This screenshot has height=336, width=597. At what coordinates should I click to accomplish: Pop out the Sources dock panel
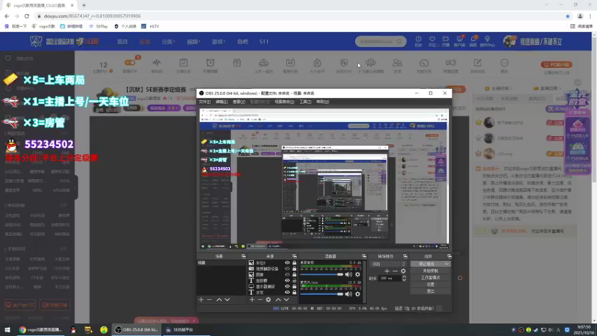point(294,256)
